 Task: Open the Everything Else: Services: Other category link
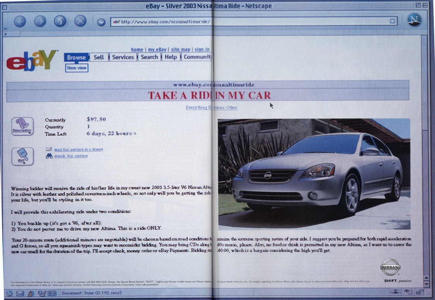point(212,107)
